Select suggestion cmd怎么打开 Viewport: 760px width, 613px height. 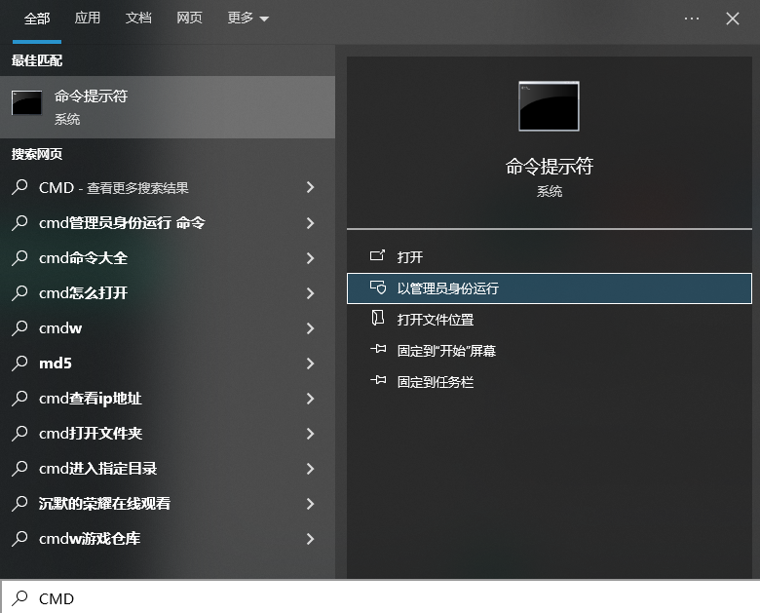pos(168,293)
